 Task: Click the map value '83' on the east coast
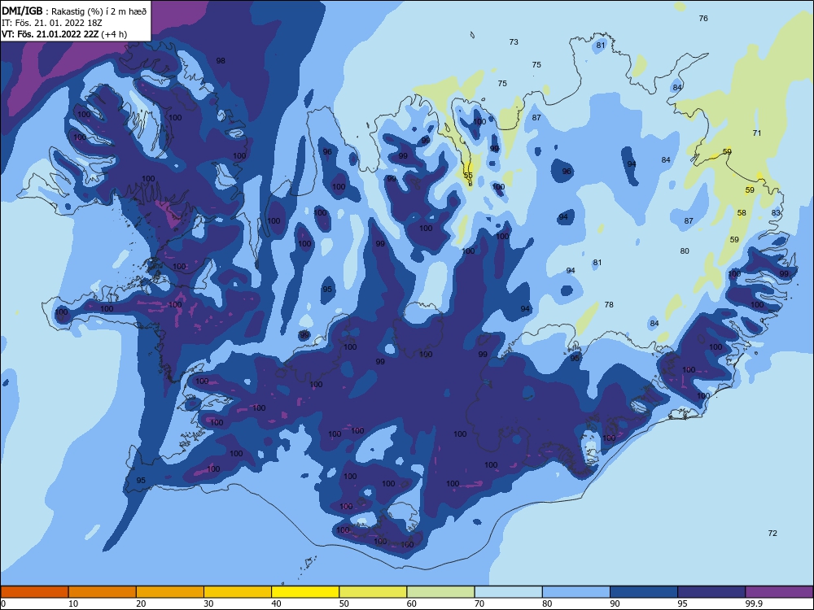(x=776, y=213)
